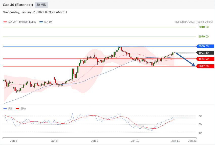Image resolution: width=215 pixels, height=145 pixels.
Task: Click the MA 50 legend label
Action: [x=48, y=22]
